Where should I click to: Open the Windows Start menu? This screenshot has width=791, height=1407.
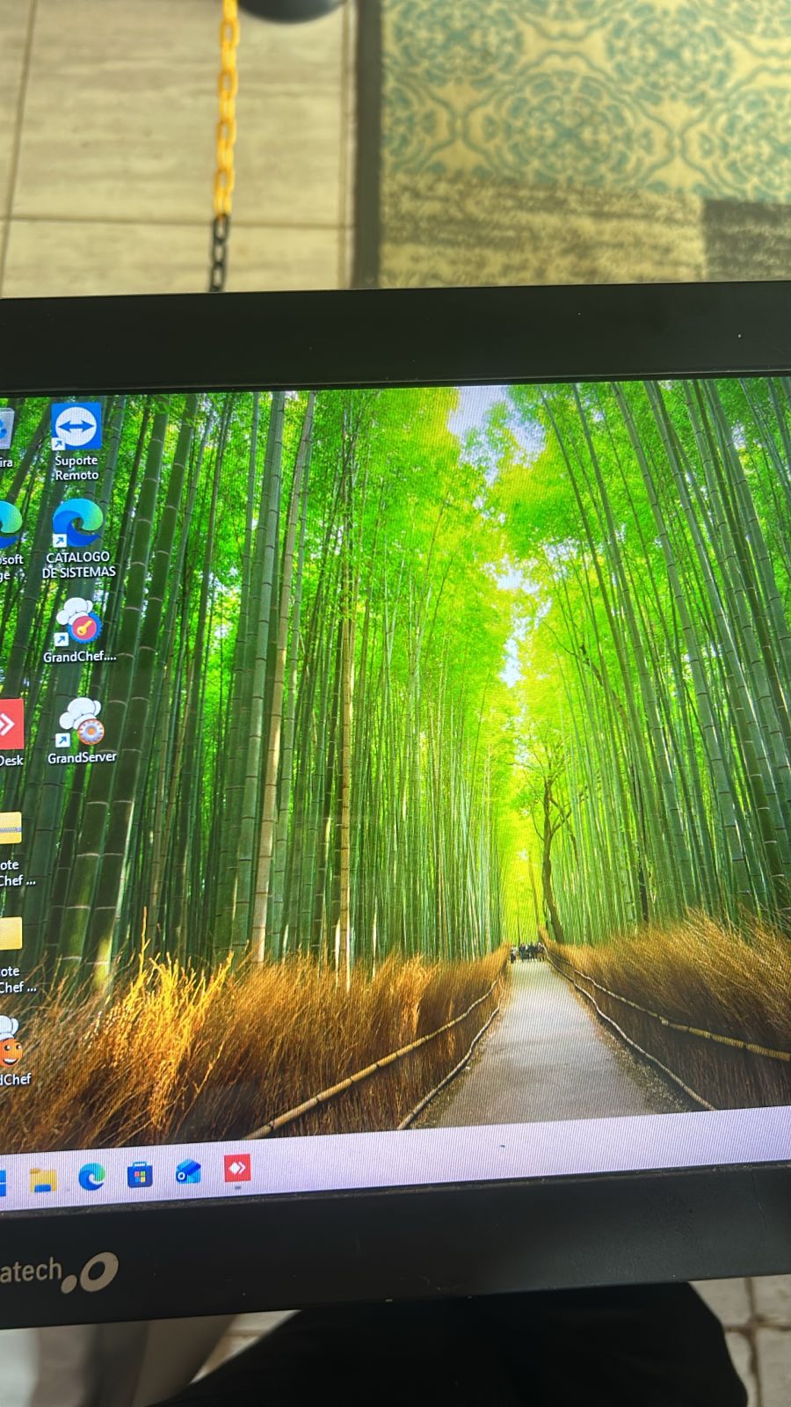(x=3, y=1183)
